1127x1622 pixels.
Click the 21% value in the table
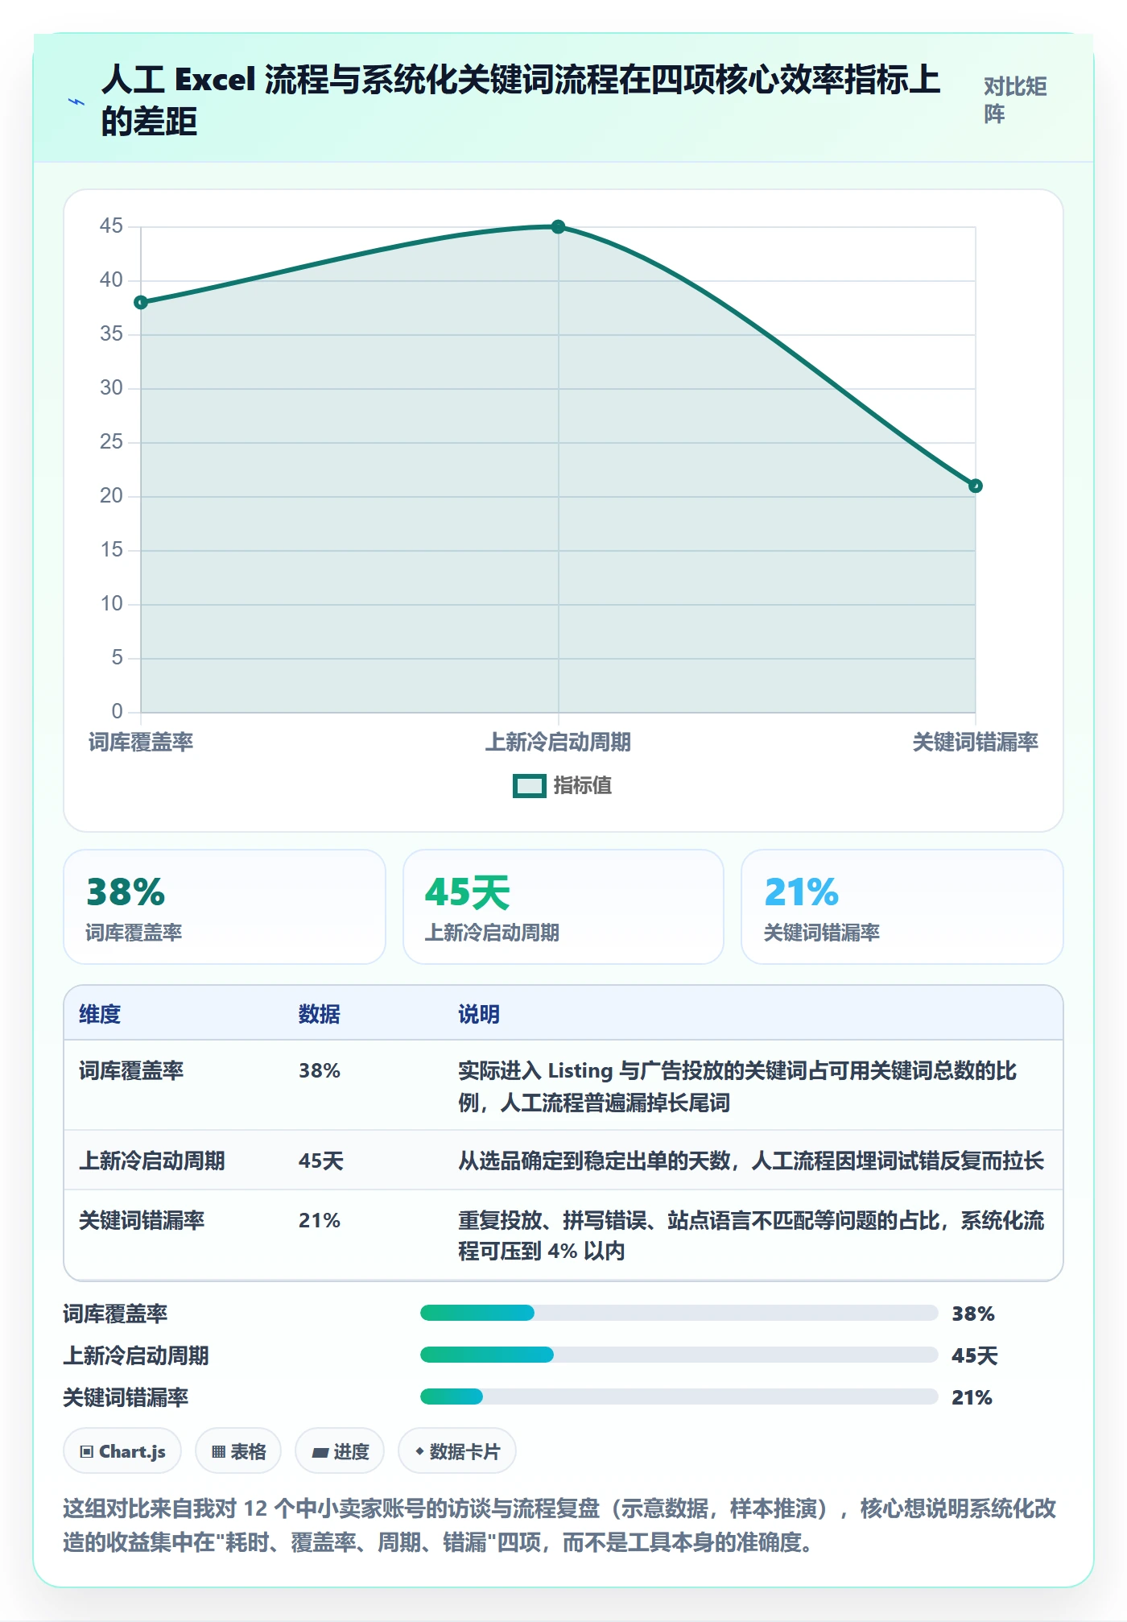(320, 1221)
